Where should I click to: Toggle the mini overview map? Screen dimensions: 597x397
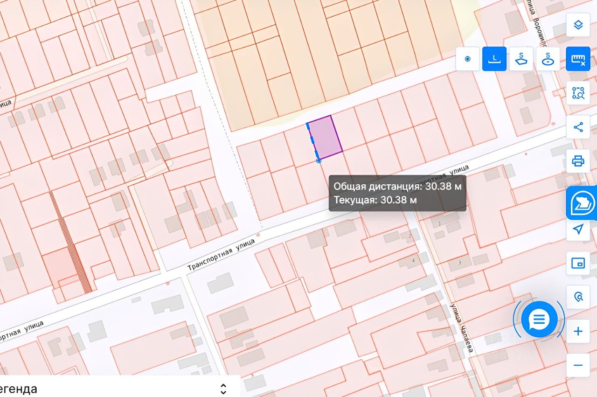click(x=578, y=263)
